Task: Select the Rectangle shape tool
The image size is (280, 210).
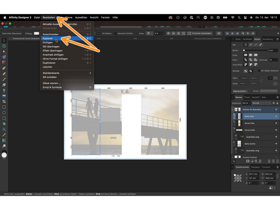Action: pyautogui.click(x=4, y=107)
